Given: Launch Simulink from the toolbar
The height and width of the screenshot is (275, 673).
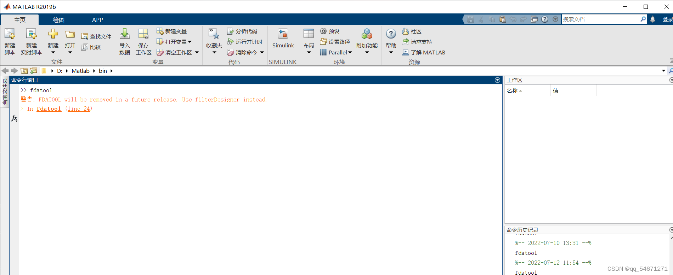Looking at the screenshot, I should click(283, 38).
